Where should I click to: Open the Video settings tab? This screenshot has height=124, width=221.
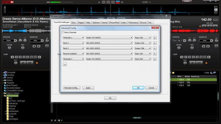(x=88, y=23)
